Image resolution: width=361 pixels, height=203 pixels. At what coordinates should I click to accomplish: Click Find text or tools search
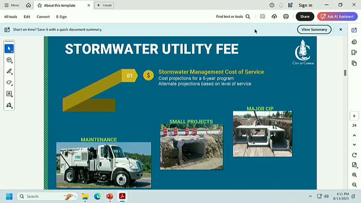point(233,16)
